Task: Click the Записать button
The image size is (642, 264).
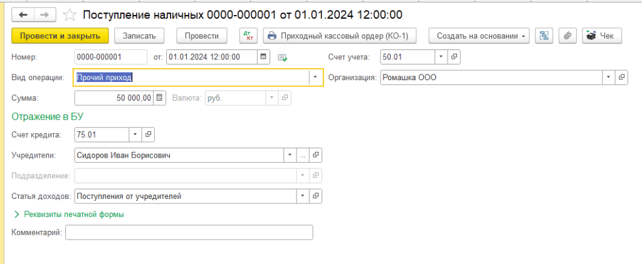Action: 143,36
